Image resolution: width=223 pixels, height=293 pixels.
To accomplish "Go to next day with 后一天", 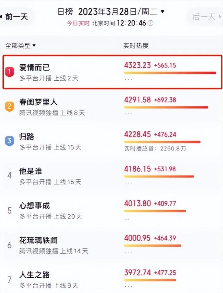I will [204, 17].
